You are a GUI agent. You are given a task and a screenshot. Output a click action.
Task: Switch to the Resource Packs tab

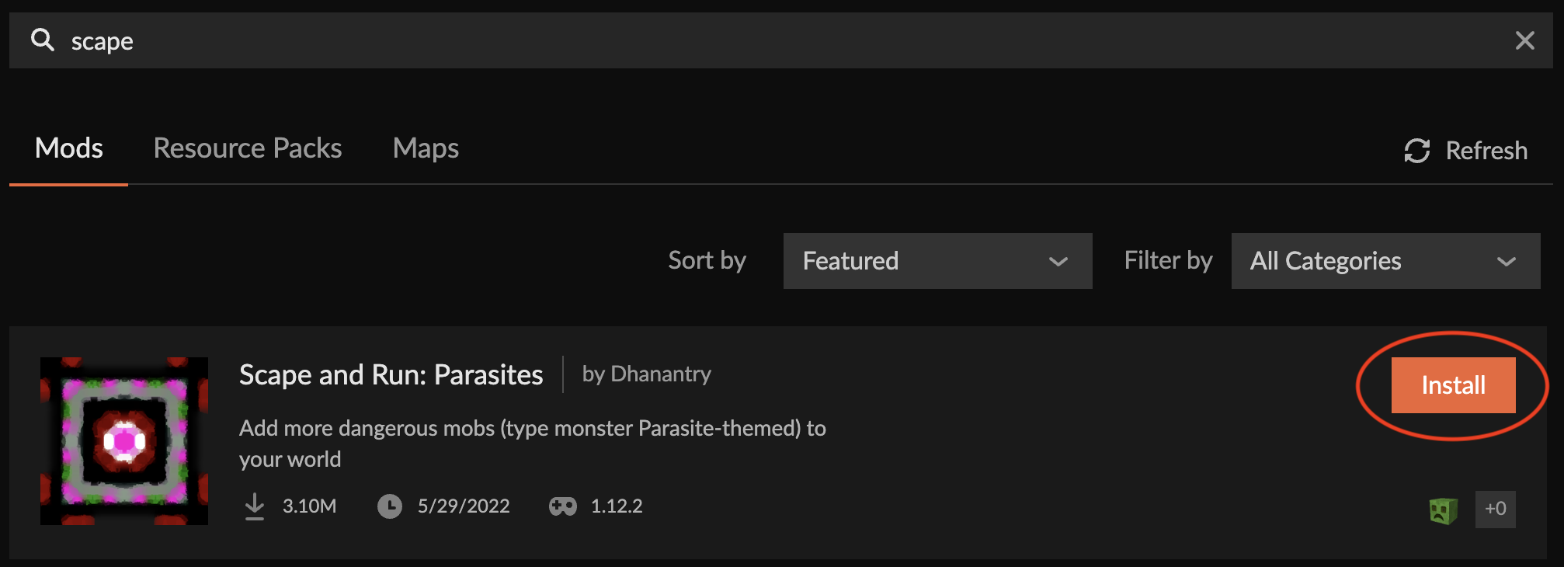(x=248, y=148)
